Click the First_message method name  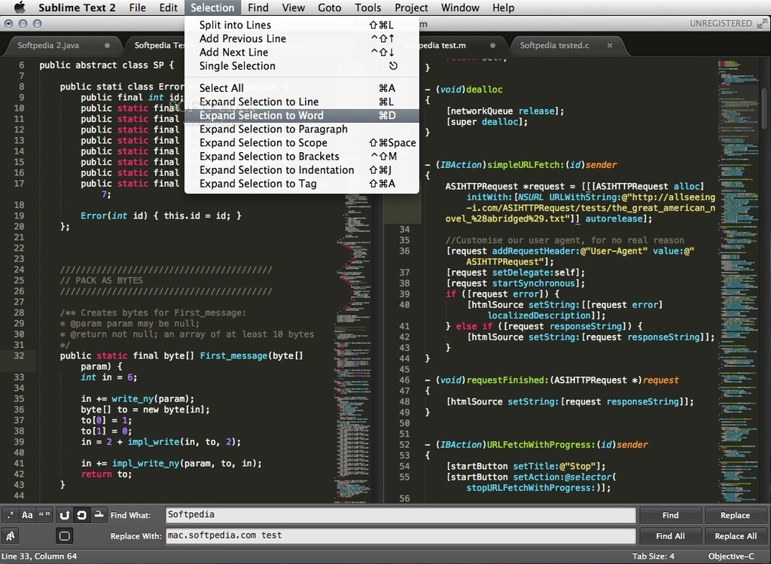point(233,355)
